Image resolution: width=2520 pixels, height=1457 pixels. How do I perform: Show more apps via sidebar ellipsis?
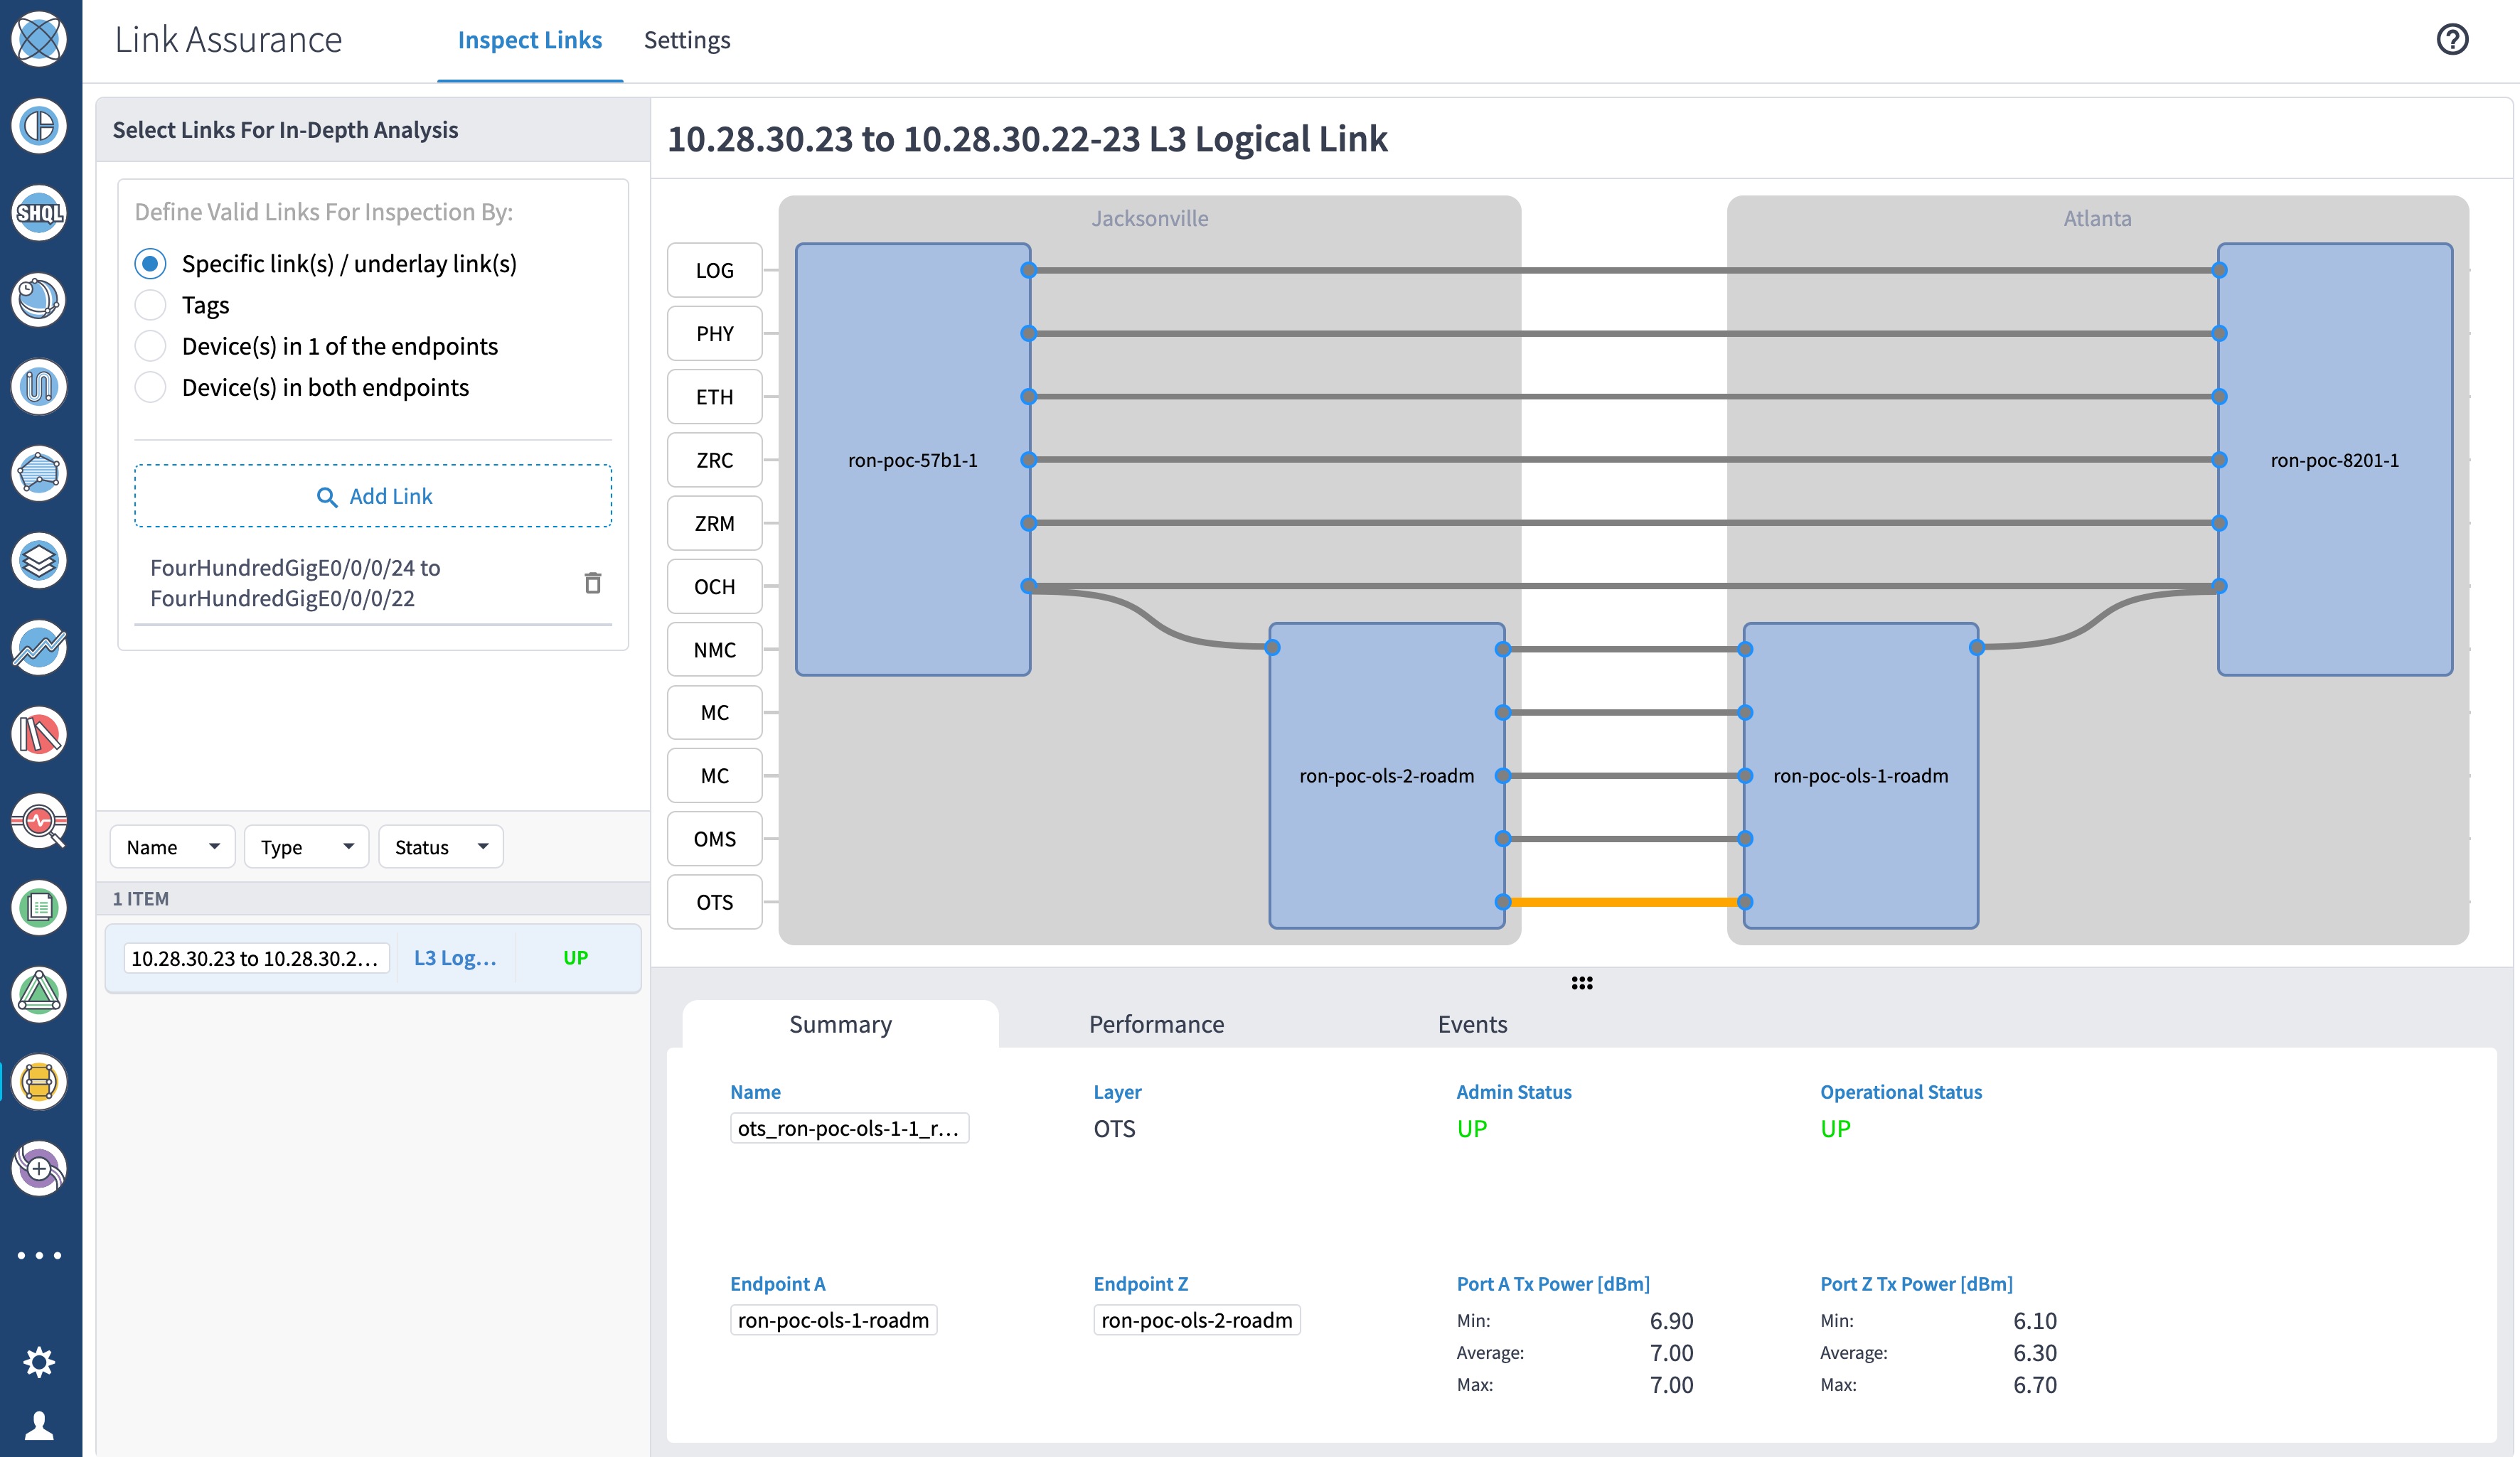(39, 1255)
